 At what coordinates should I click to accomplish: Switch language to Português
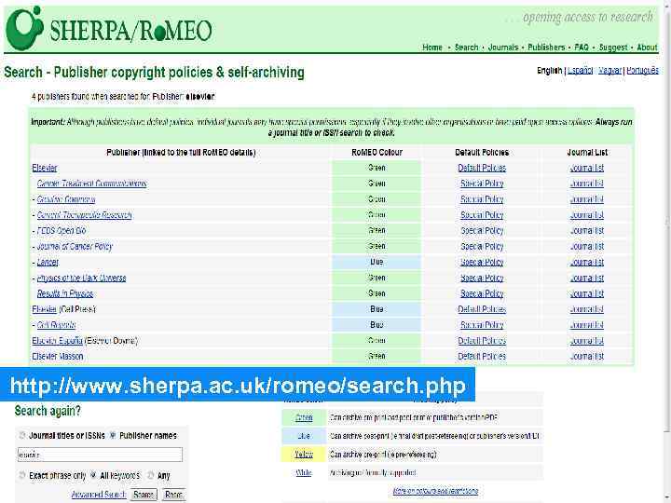[x=642, y=71]
